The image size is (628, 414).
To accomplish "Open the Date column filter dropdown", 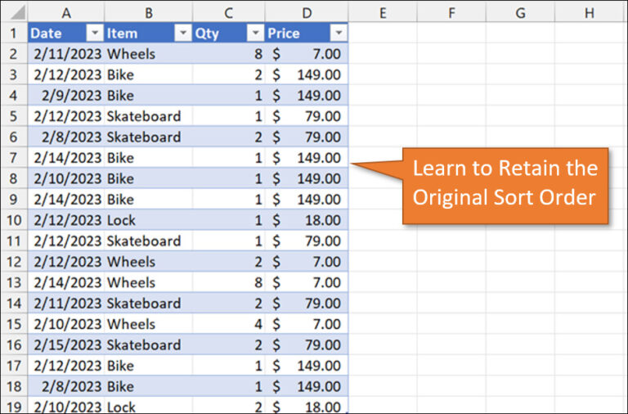I will coord(95,33).
